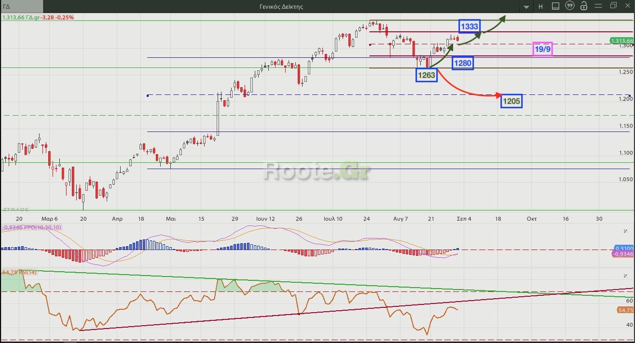Click the orange 54,75 RSI value tag
The height and width of the screenshot is (343, 635).
(x=625, y=310)
